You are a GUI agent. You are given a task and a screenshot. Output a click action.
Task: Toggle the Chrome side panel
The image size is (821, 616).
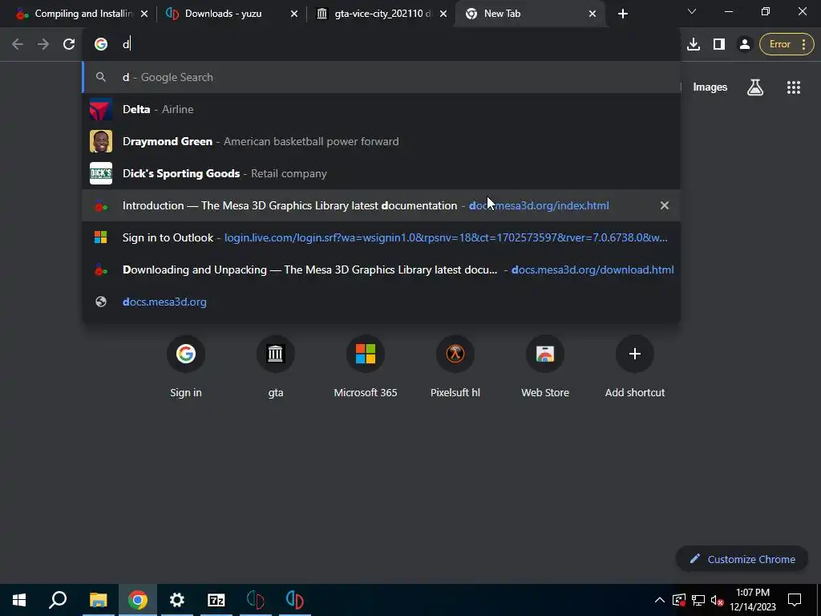pos(719,44)
